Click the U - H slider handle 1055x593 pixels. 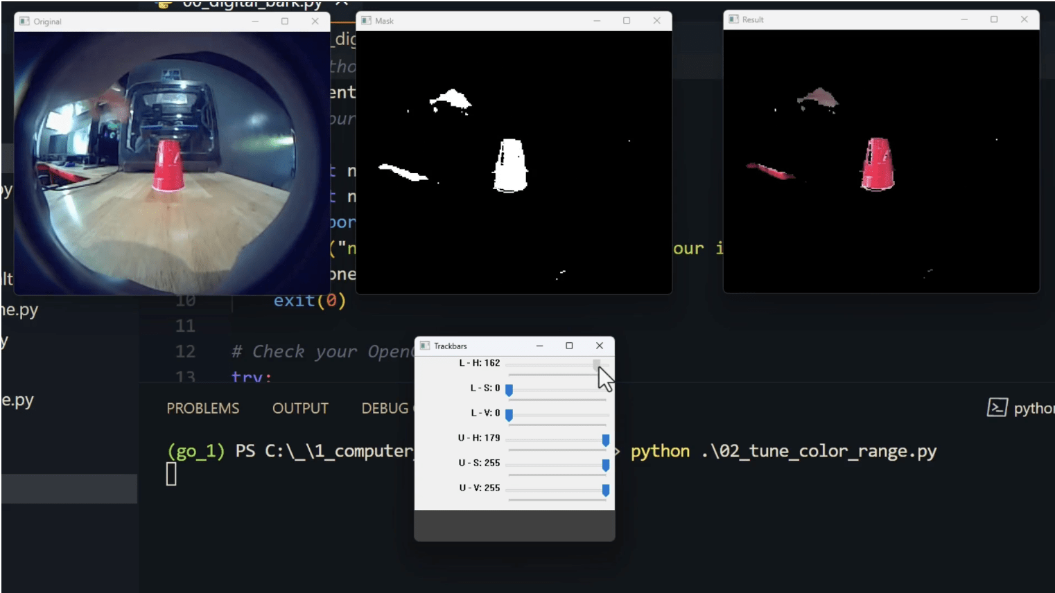pos(605,440)
